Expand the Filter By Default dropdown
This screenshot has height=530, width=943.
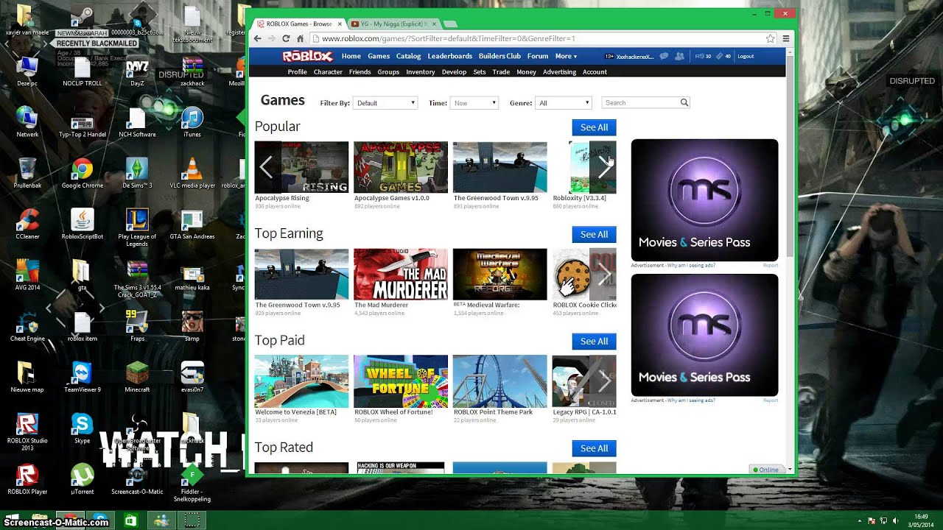click(x=385, y=103)
